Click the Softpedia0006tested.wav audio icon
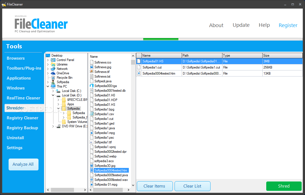Viewport: 305px width, 195px height. pos(92,180)
